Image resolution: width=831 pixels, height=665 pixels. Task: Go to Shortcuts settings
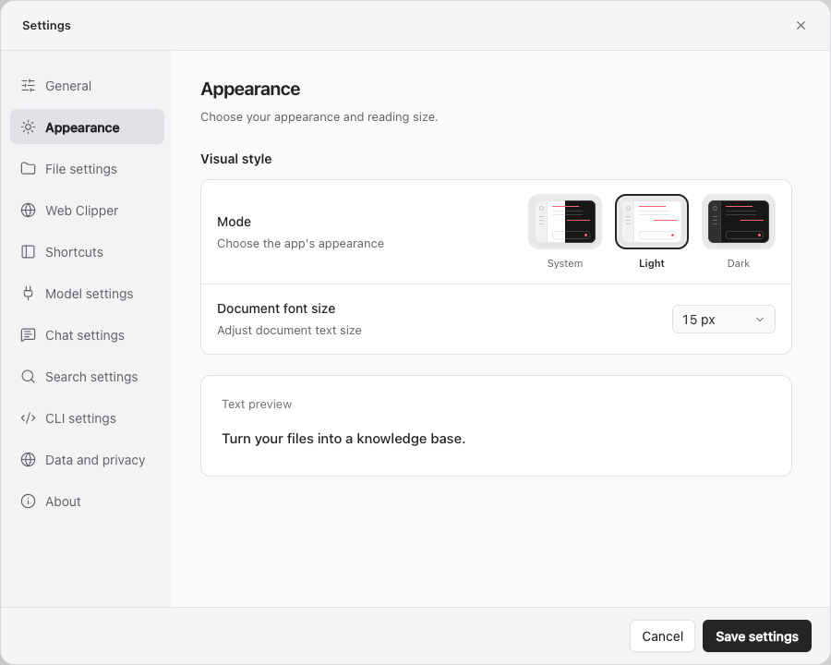coord(88,252)
